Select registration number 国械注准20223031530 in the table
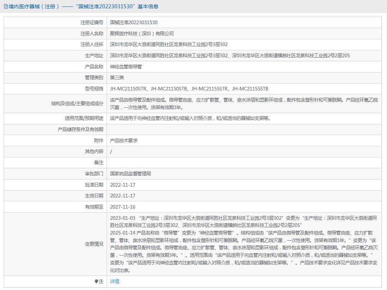 pyautogui.click(x=134, y=22)
